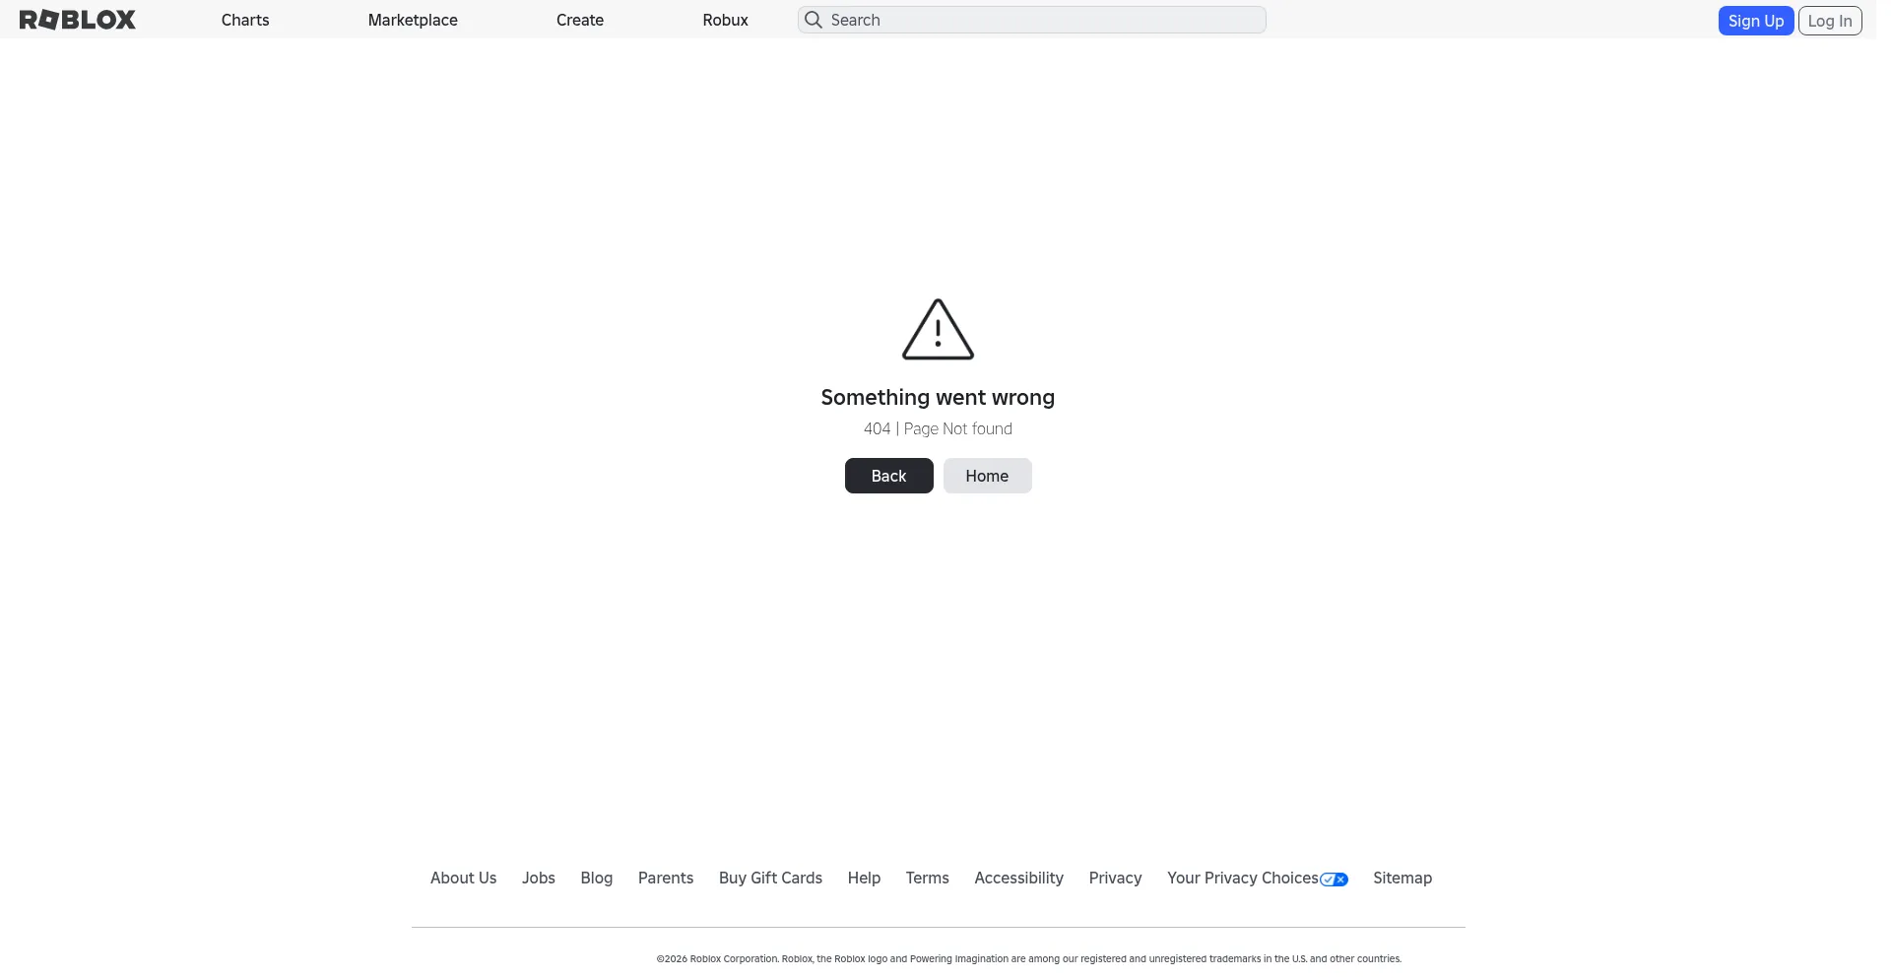The width and height of the screenshot is (1891, 978).
Task: Open the Create menu item
Action: tap(580, 20)
